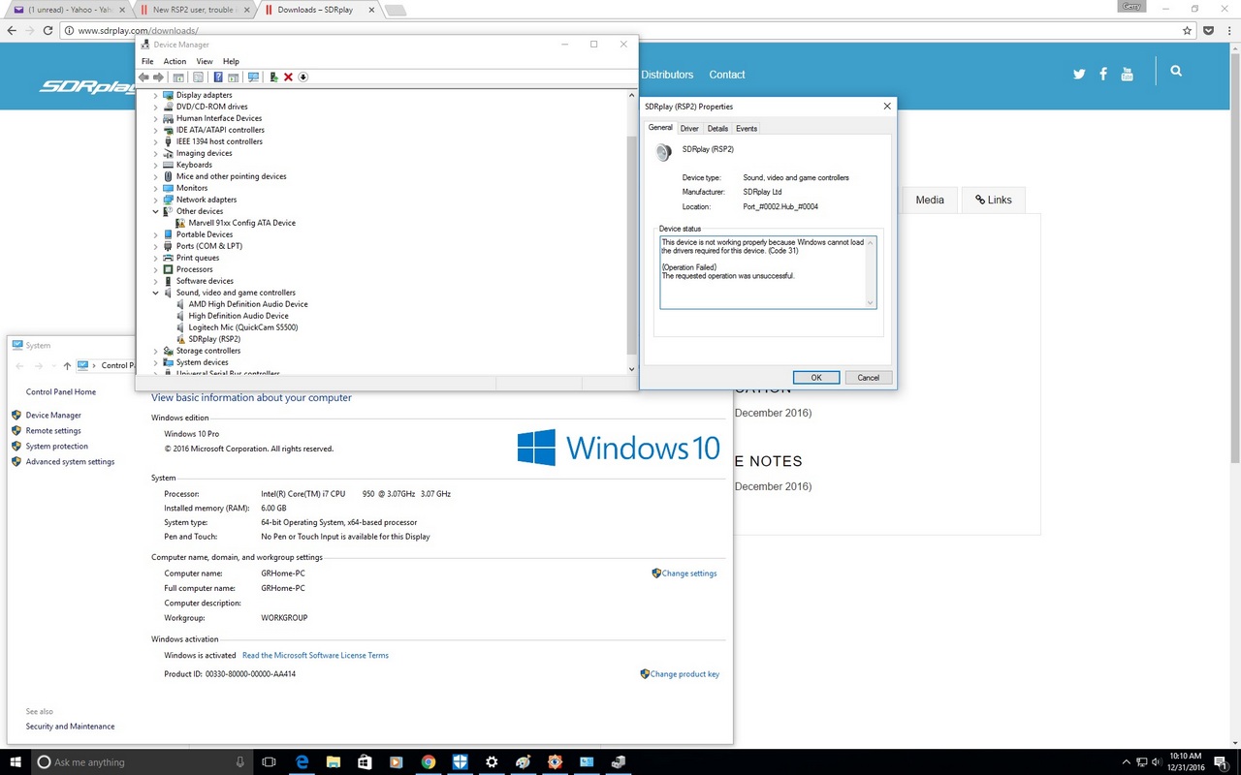Viewport: 1241px width, 775px height.
Task: Expand the Processors node
Action: point(155,269)
